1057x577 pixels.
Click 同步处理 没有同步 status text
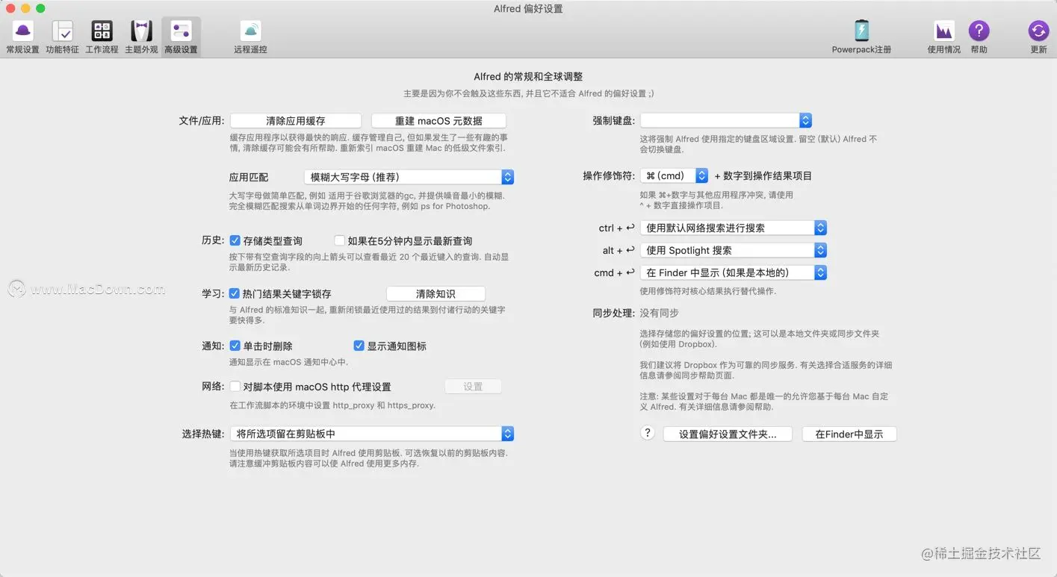660,313
